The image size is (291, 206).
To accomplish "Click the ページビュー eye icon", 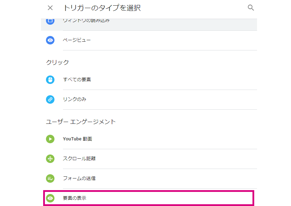I will tap(50, 40).
